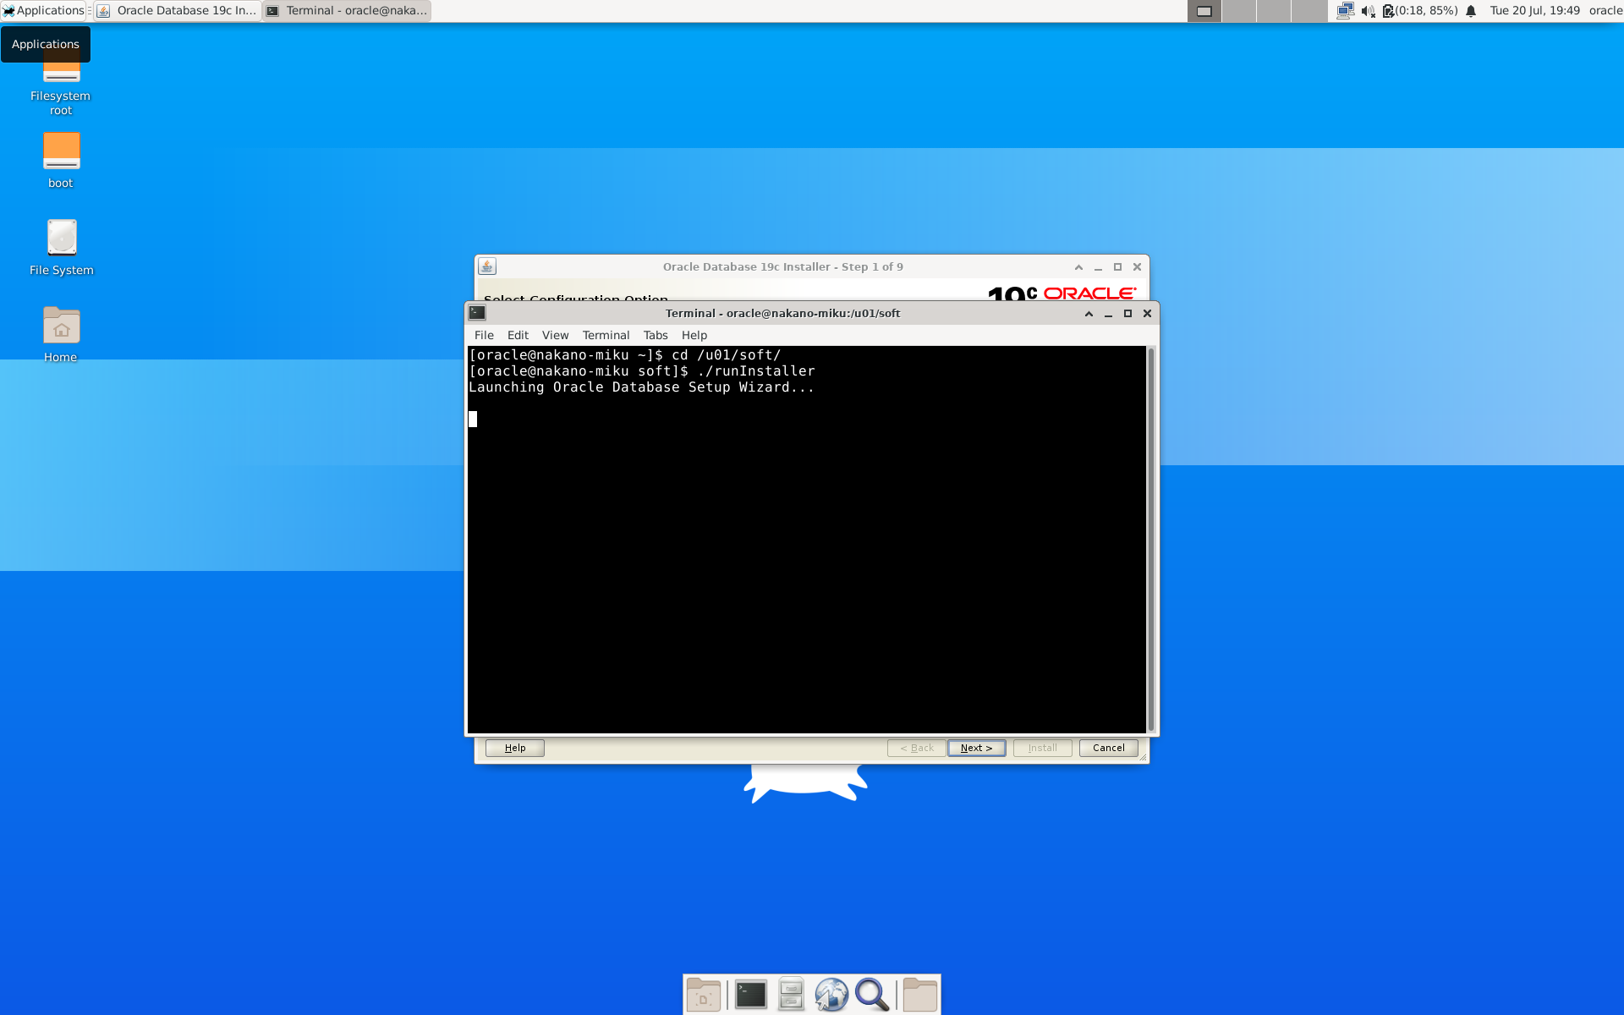
Task: Click the Network/Web browser icon in dock
Action: [x=832, y=993]
